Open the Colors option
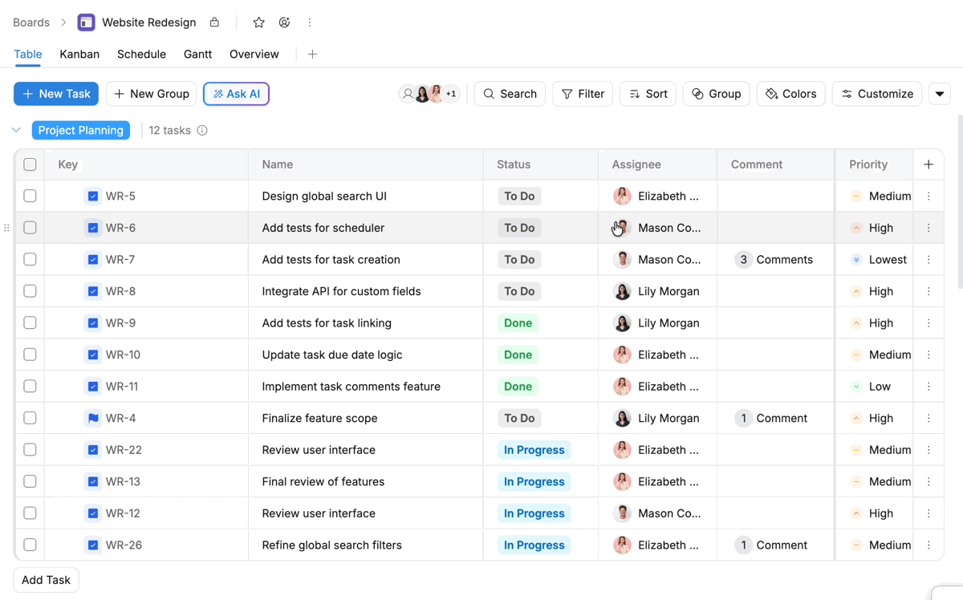Image resolution: width=963 pixels, height=600 pixels. point(790,94)
